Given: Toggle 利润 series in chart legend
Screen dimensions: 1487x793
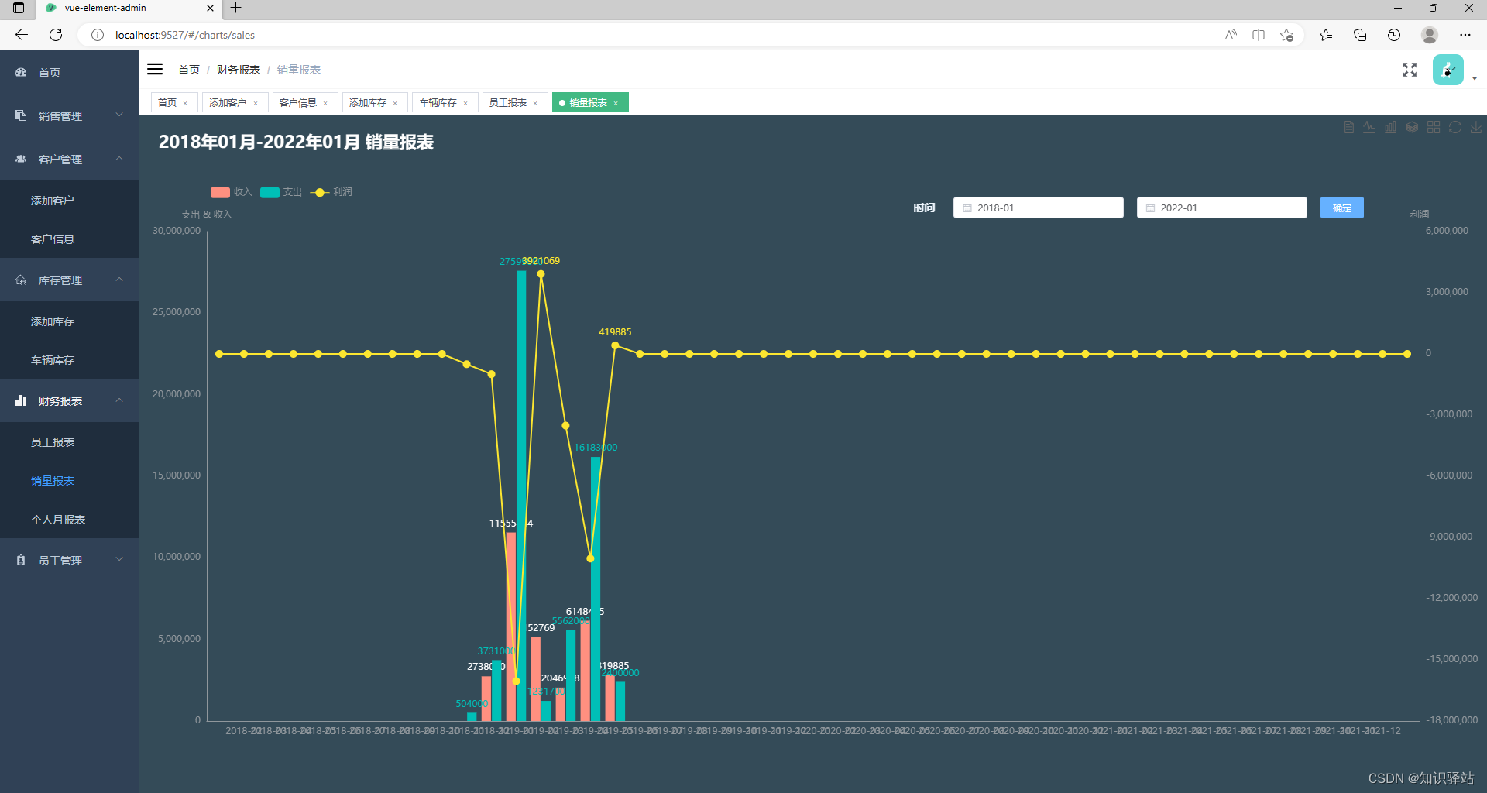Looking at the screenshot, I should pos(331,192).
